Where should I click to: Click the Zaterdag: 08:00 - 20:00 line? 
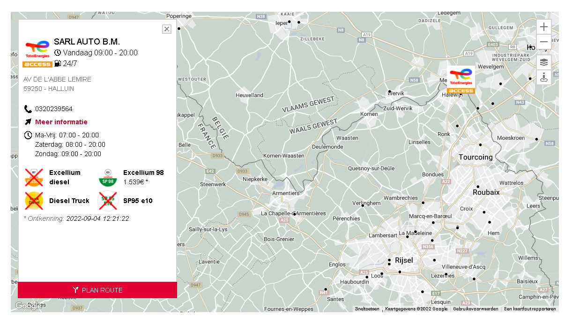(x=70, y=144)
